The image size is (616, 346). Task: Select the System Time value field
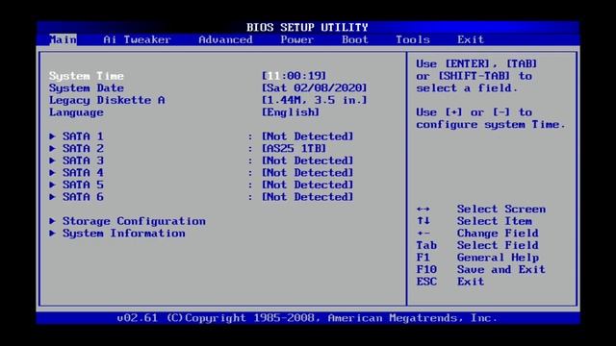pos(295,76)
